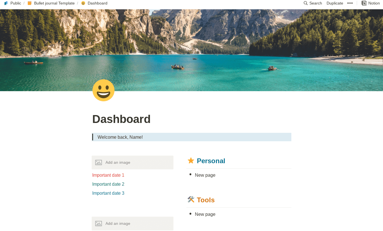Click the image icon in first placeholder
The height and width of the screenshot is (231, 383).
coord(98,162)
